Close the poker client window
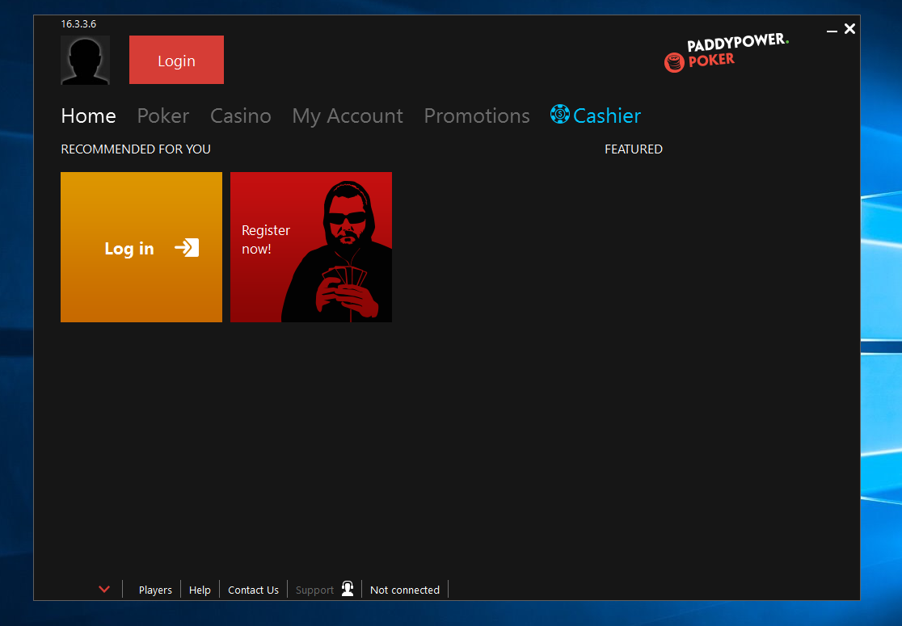The height and width of the screenshot is (626, 902). pyautogui.click(x=849, y=29)
